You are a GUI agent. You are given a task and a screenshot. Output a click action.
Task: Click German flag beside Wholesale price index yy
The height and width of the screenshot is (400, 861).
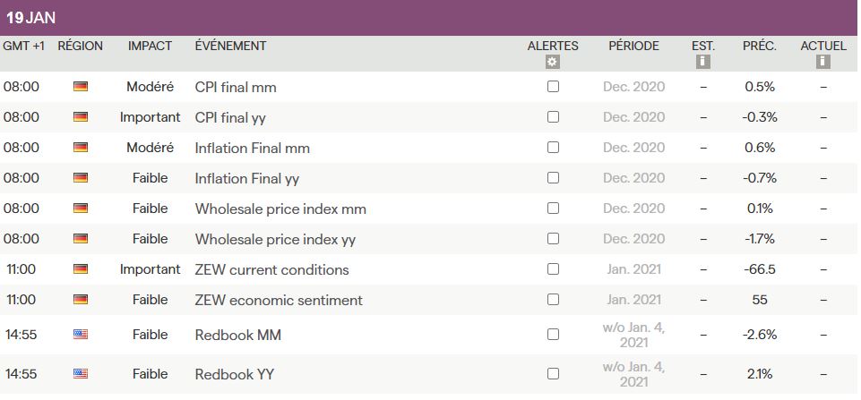point(81,239)
